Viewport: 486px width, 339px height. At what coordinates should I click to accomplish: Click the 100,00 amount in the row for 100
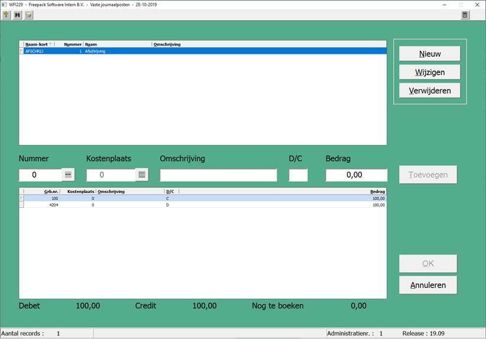pyautogui.click(x=378, y=198)
